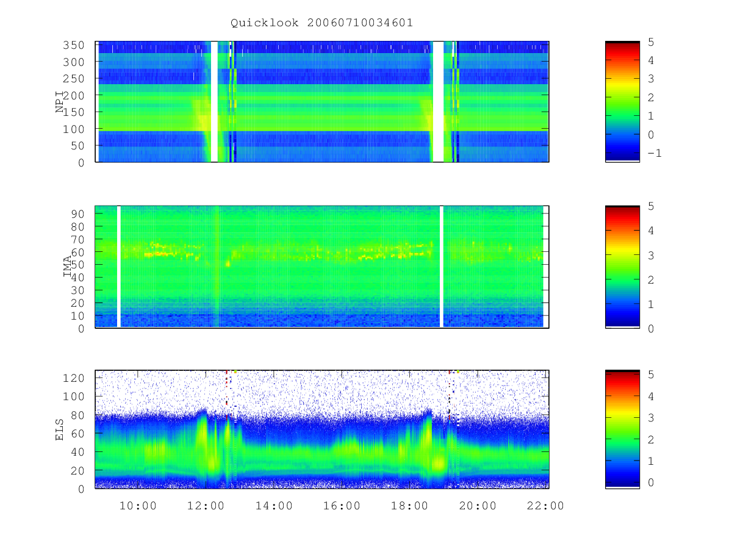This screenshot has height=549, width=732.
Task: Click the white data gap in IMA near 19:00
Action: 442,267
